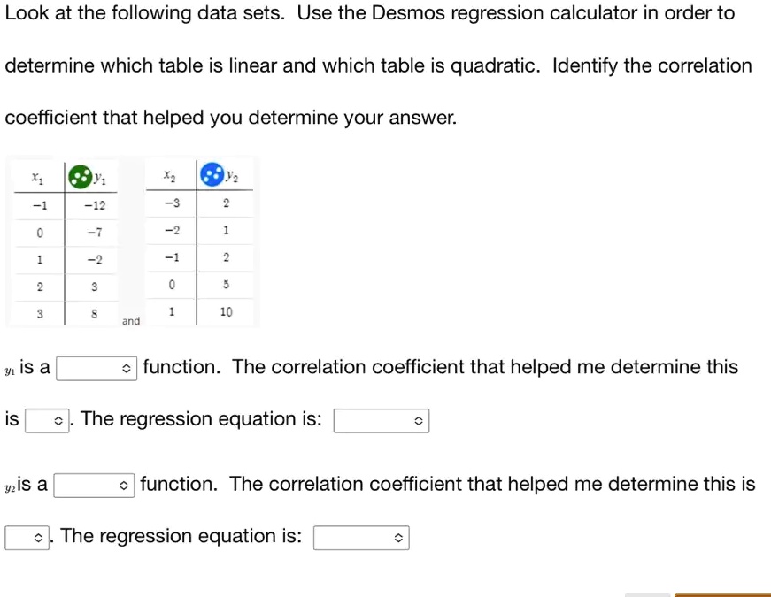Select the value −12 in the y₁ table
The image size is (771, 597).
point(93,203)
